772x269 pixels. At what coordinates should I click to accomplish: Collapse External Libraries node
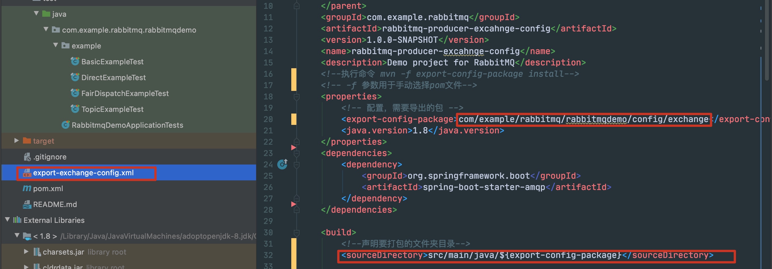click(7, 220)
